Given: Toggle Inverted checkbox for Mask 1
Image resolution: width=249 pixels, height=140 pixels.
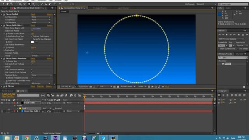Looking at the screenshot, I should coord(54,108).
